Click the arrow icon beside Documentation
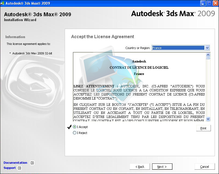This screenshot has width=219, height=174. [x=32, y=163]
